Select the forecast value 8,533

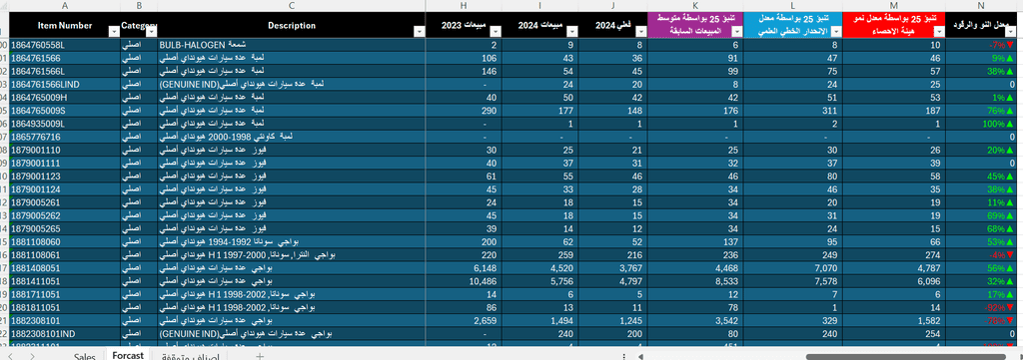click(x=694, y=280)
